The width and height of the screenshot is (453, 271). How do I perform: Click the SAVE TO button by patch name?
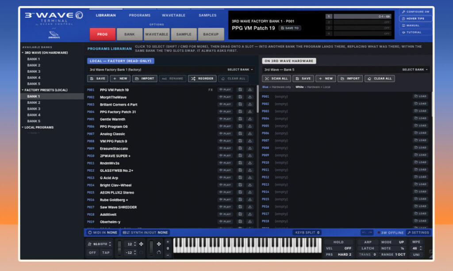(x=290, y=28)
